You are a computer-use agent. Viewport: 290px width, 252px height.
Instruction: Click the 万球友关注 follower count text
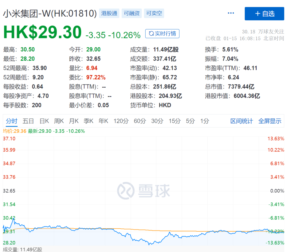[x=263, y=32]
